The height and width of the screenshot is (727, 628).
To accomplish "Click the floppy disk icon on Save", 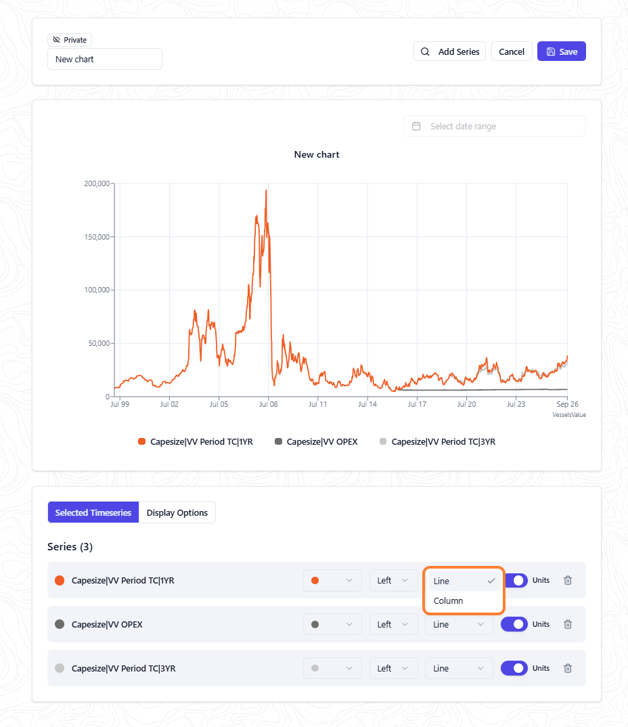I will (551, 51).
